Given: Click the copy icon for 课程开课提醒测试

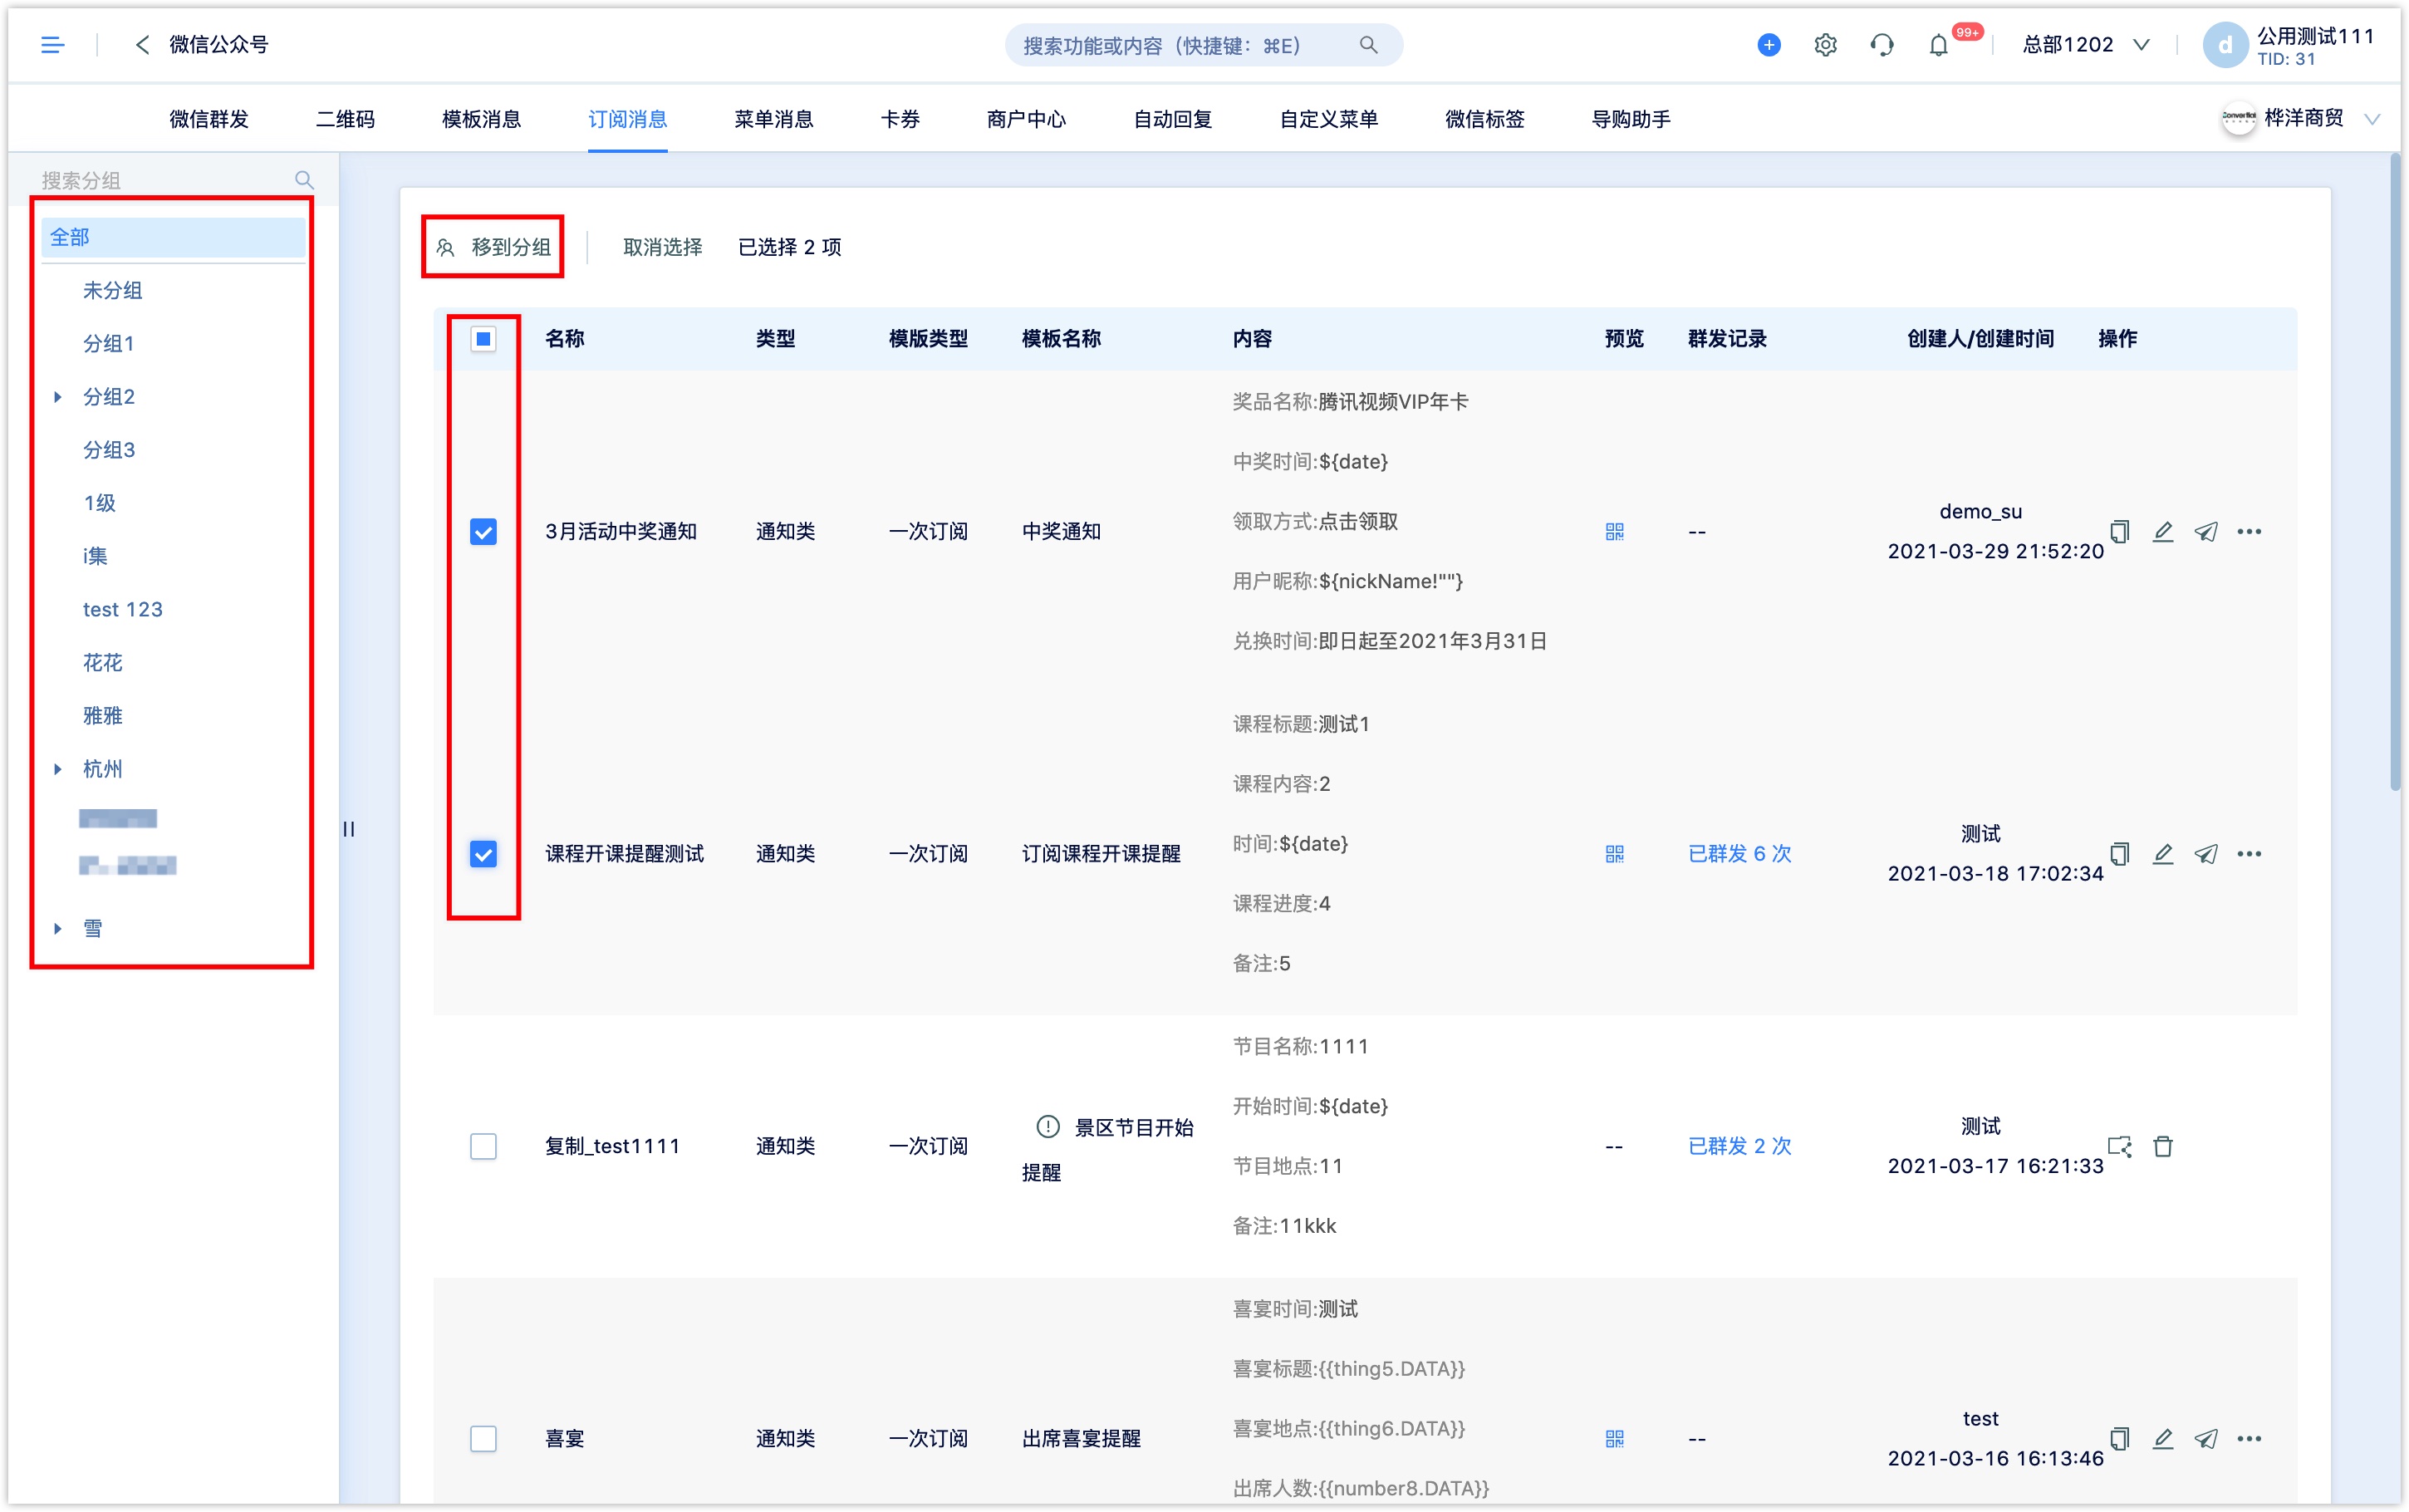Looking at the screenshot, I should coord(2118,852).
